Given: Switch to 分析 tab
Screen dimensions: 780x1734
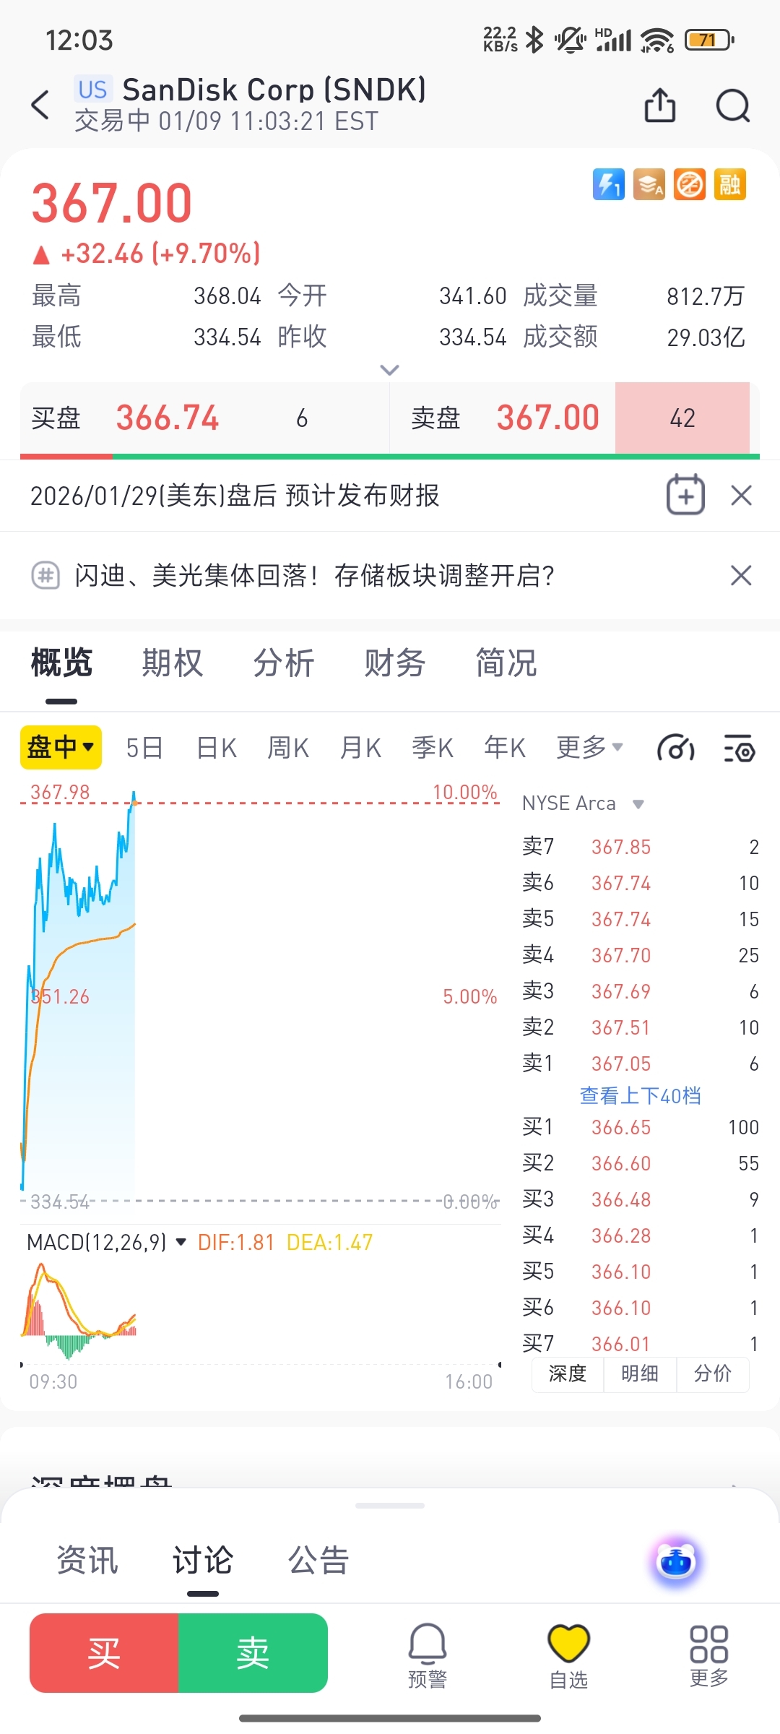Looking at the screenshot, I should [284, 663].
